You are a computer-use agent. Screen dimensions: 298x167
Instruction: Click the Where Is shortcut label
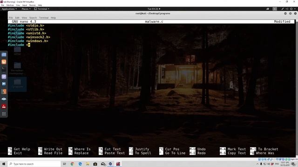[x=82, y=149]
